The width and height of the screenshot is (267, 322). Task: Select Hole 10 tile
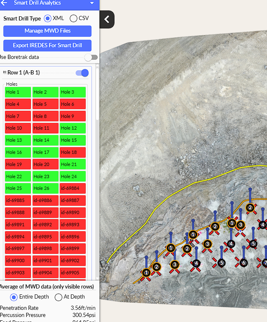(18, 128)
